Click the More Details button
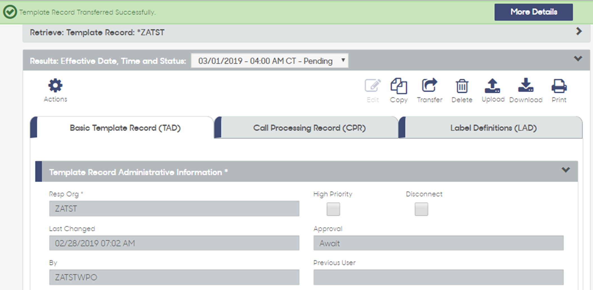Image resolution: width=593 pixels, height=290 pixels. click(x=534, y=12)
